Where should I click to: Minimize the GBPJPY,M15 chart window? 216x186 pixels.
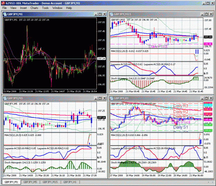(202, 14)
